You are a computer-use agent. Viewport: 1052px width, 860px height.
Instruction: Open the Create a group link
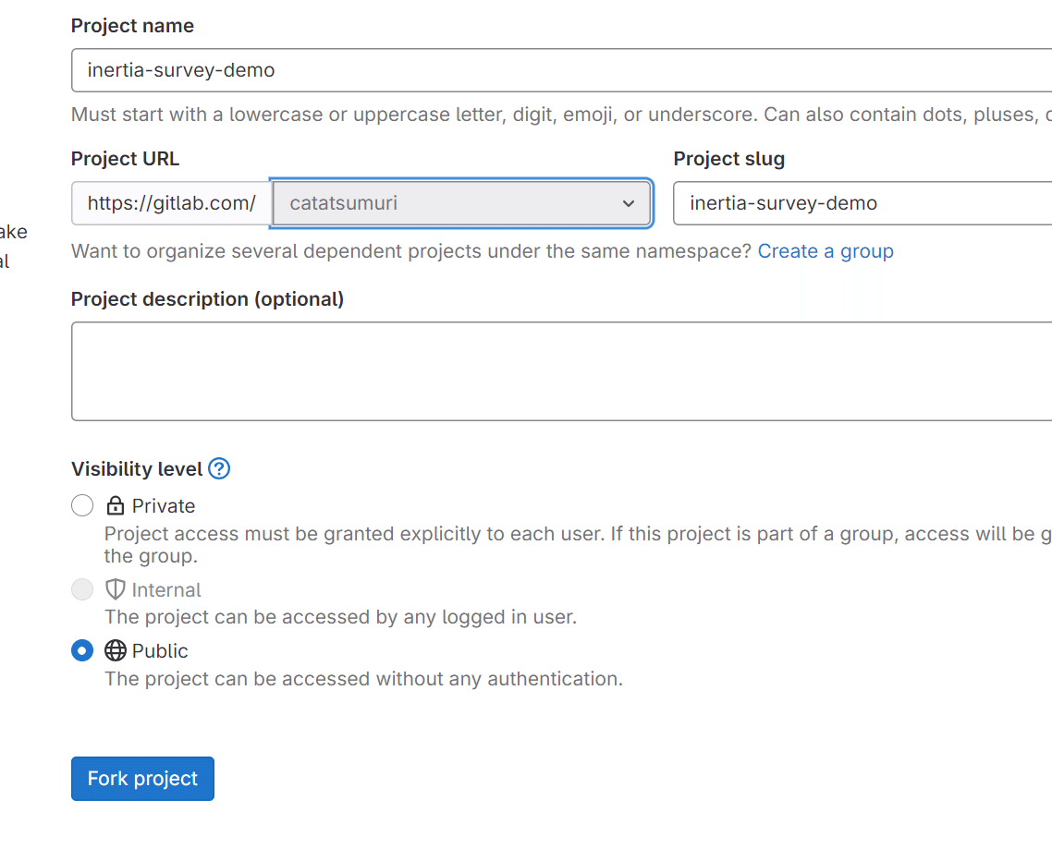[x=826, y=251]
